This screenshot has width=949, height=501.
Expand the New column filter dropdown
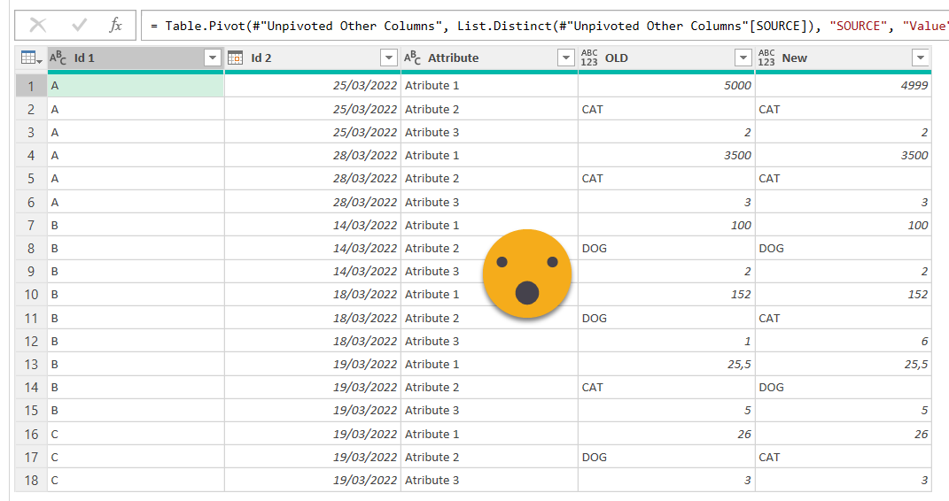tap(921, 58)
